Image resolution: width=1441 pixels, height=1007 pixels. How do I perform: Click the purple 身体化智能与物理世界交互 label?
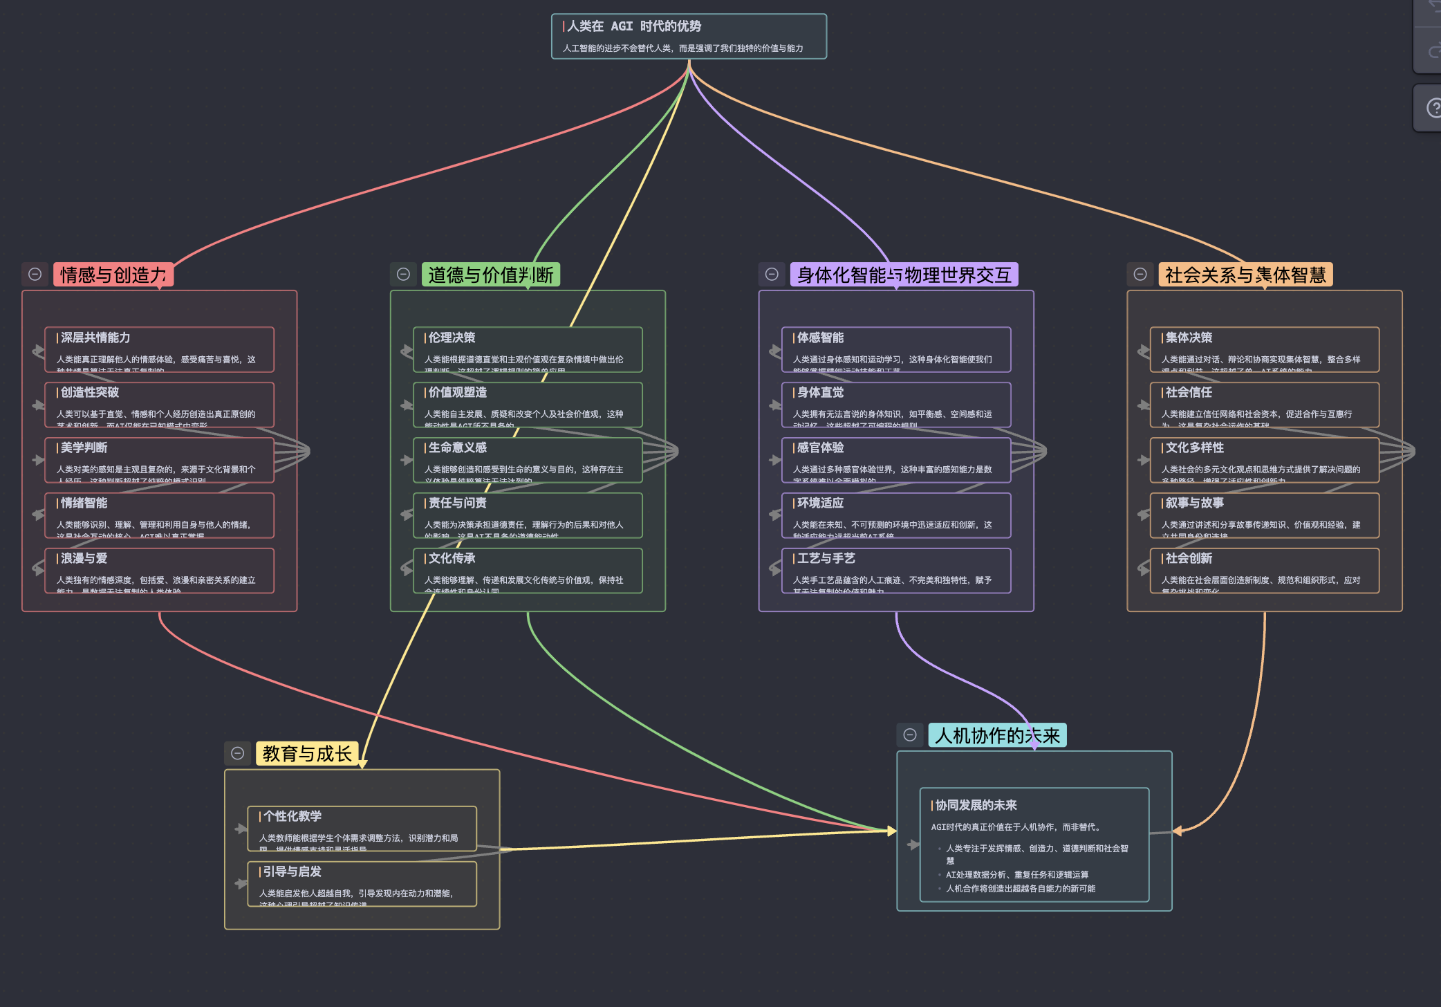(903, 275)
